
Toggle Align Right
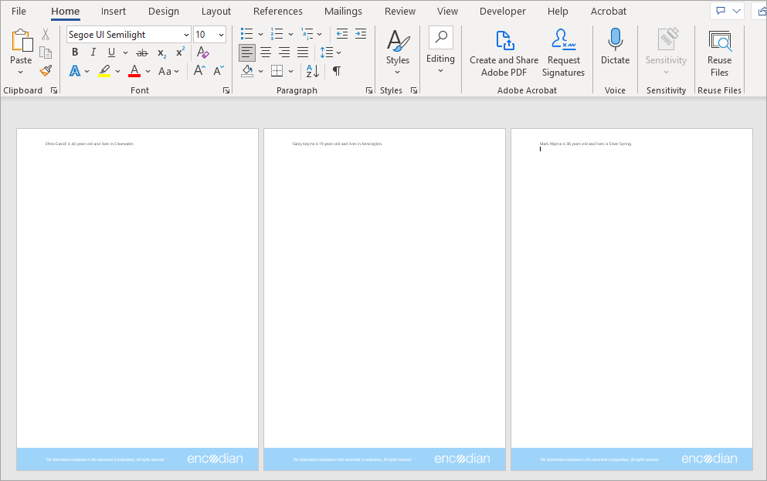pyautogui.click(x=284, y=53)
